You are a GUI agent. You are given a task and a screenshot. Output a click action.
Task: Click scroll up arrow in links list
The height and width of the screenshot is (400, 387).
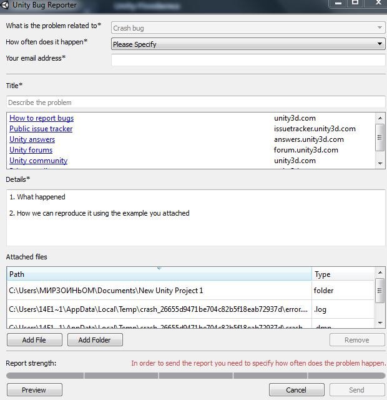click(380, 118)
